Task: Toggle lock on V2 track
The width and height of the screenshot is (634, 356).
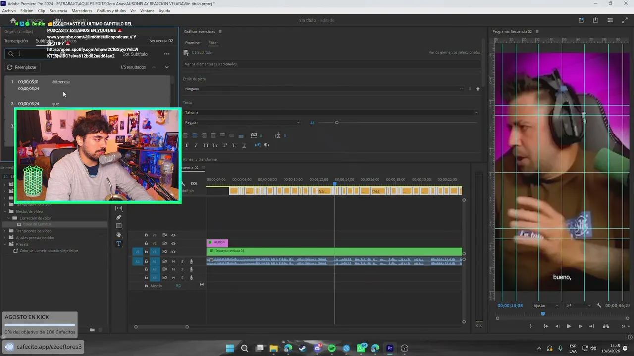Action: pyautogui.click(x=146, y=244)
